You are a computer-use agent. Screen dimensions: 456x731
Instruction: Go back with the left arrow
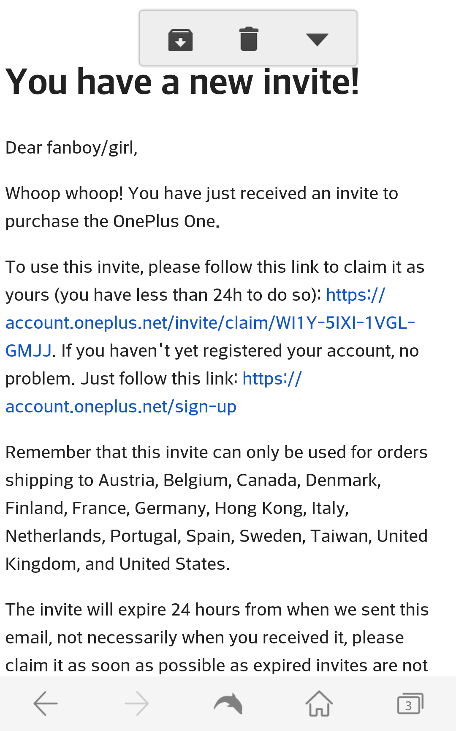coord(46,704)
